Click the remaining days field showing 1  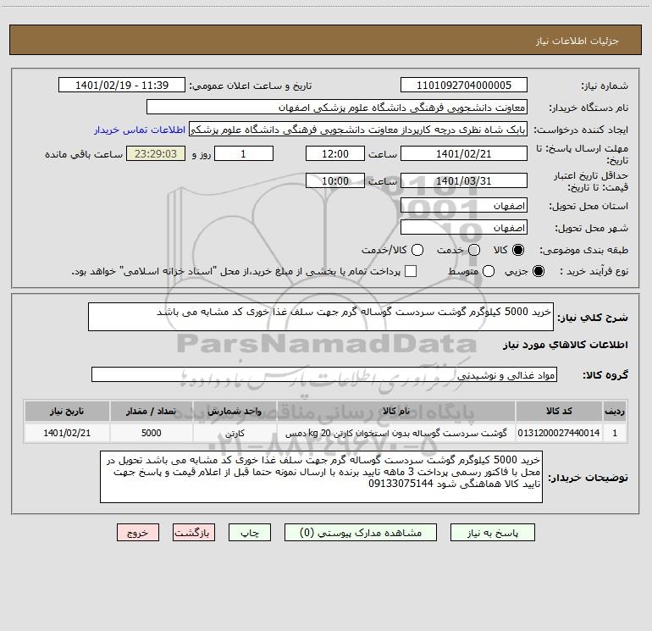244,153
